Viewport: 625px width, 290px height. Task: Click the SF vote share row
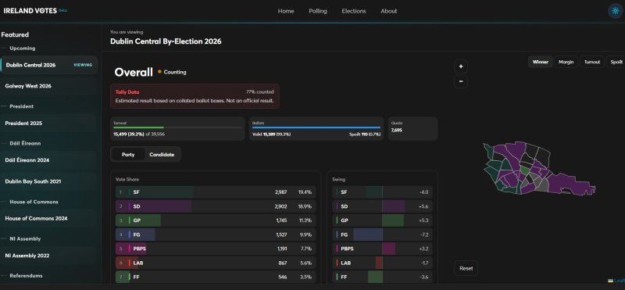216,192
